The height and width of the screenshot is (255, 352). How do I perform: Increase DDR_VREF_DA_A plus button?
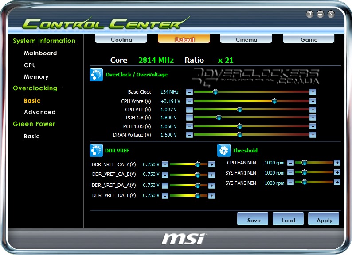tap(212, 185)
